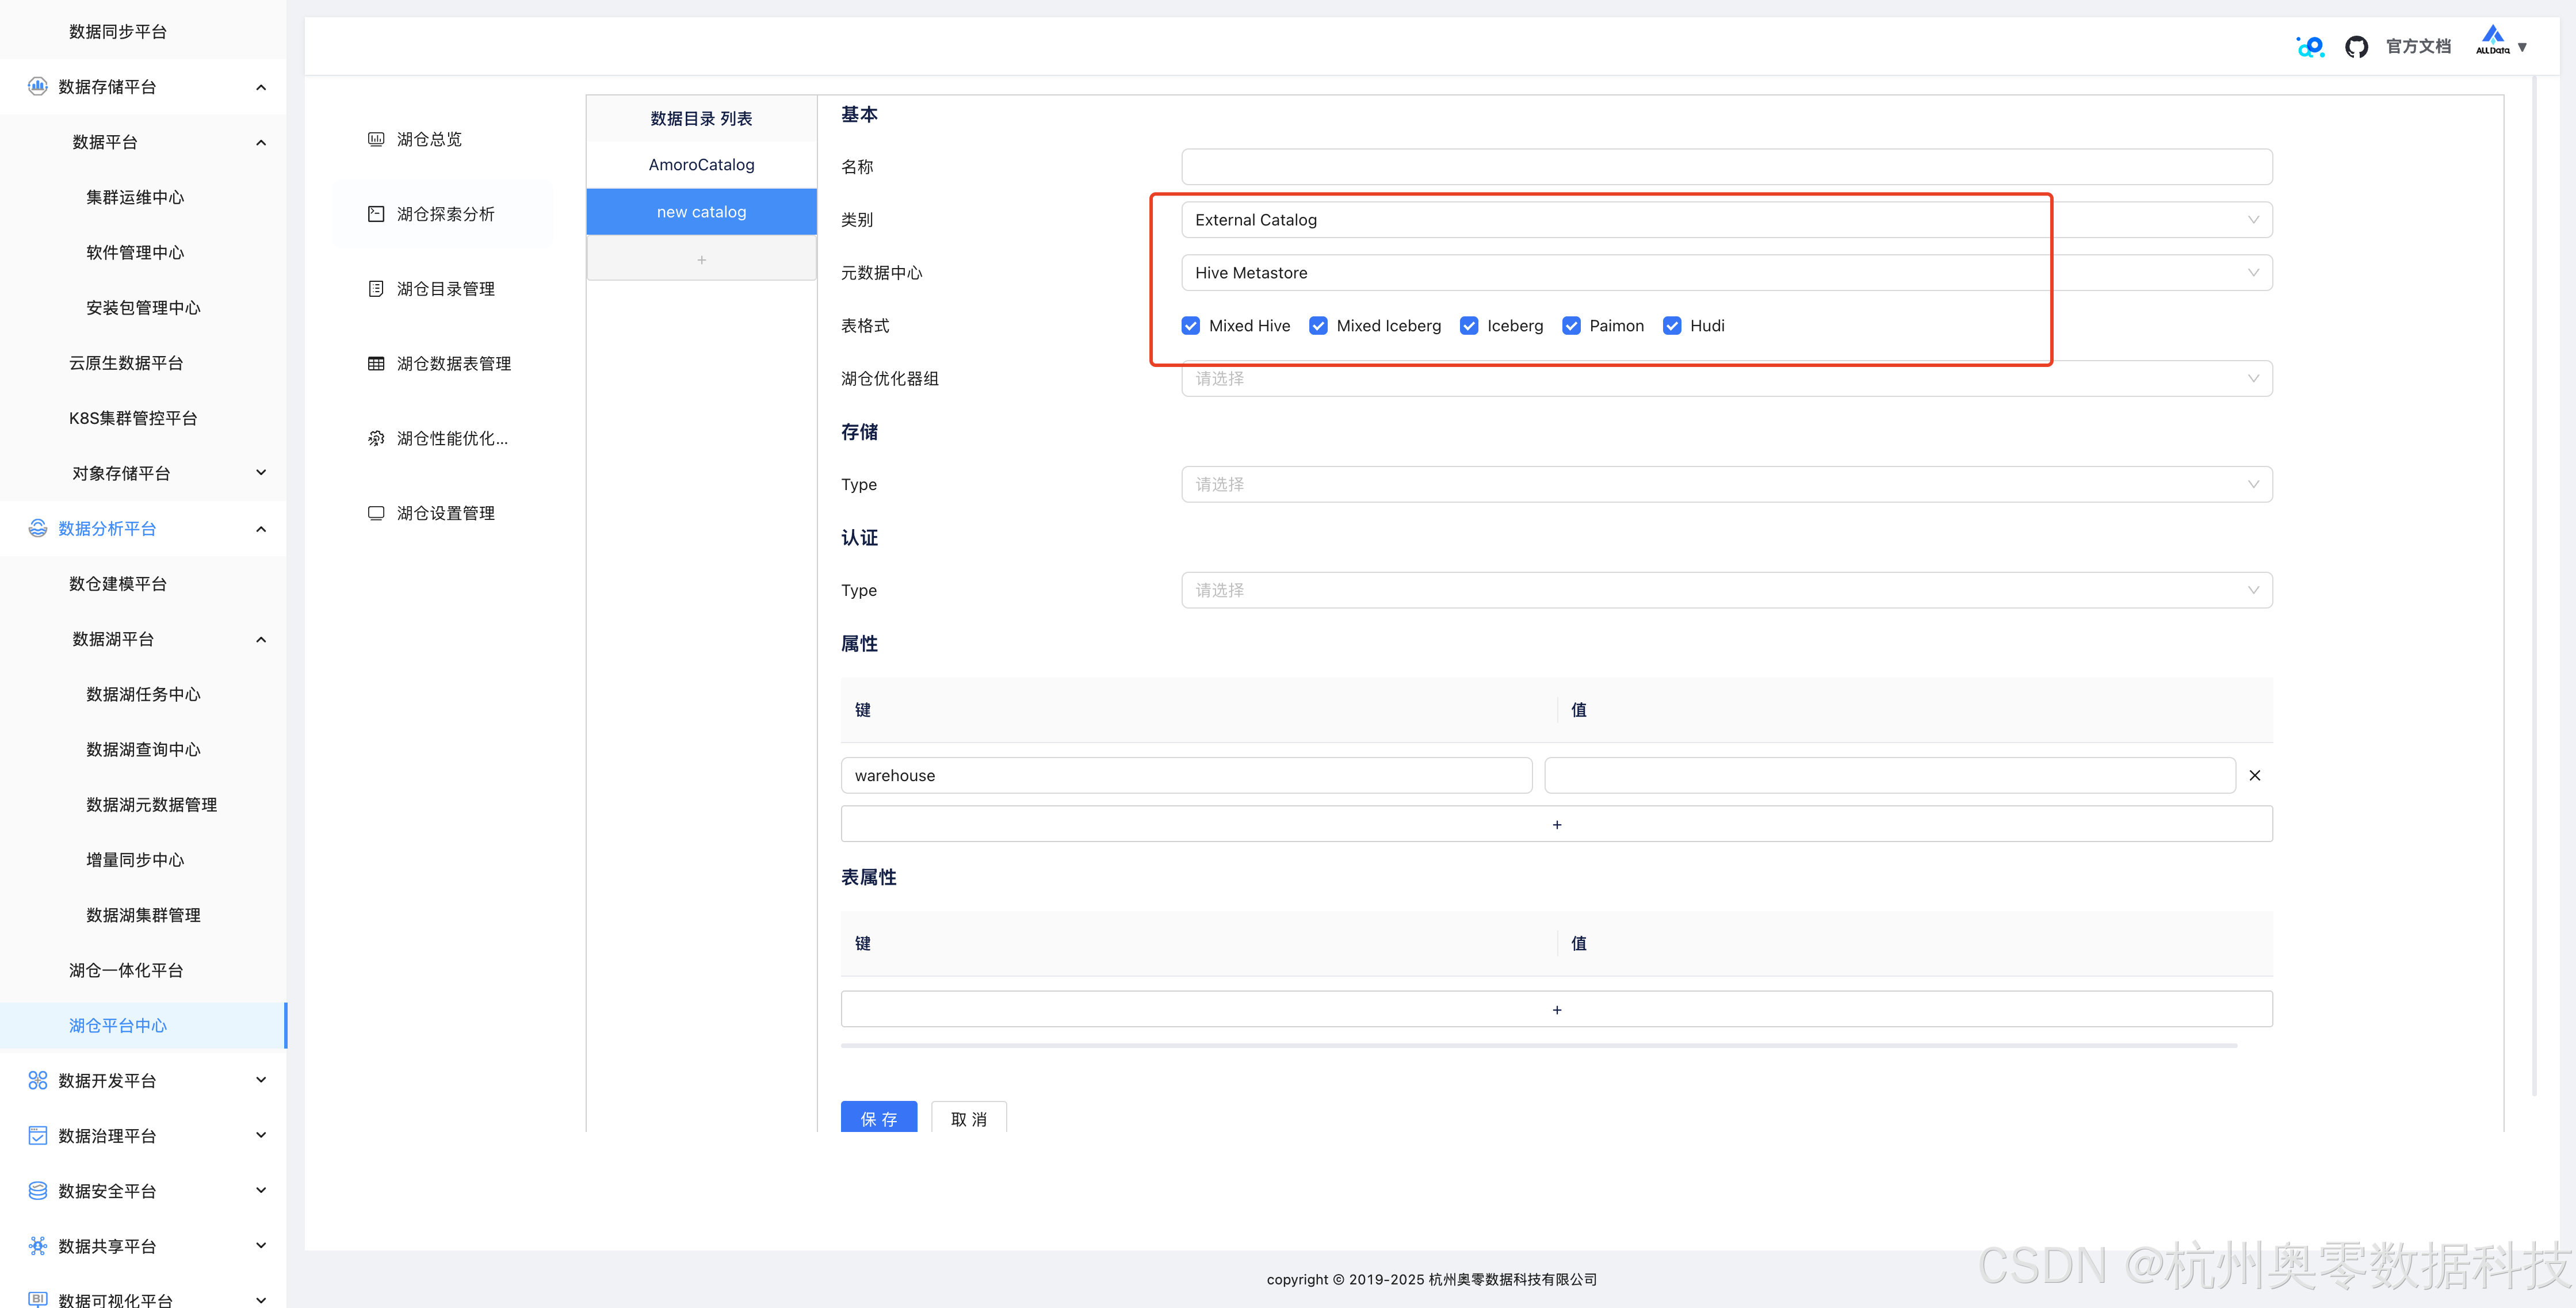The image size is (2576, 1308).
Task: Open the 湖仓优化器组 dropdown
Action: coord(1727,378)
